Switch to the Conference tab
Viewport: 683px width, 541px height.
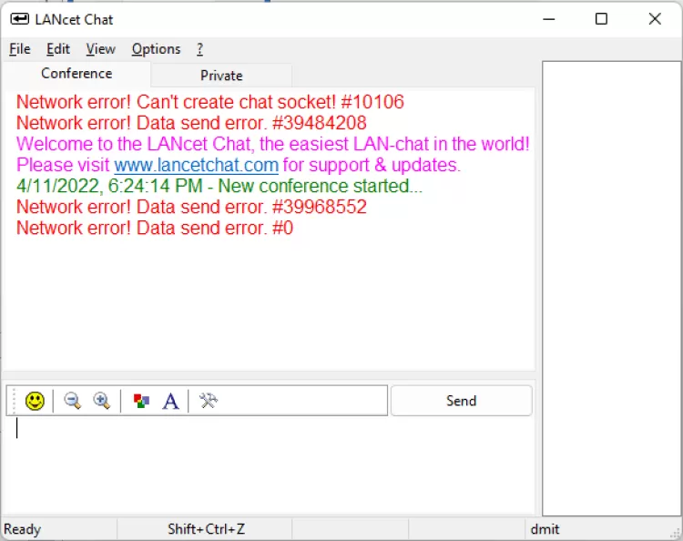(76, 74)
